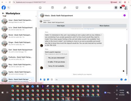The image size is (131, 101).
Task: Open Task View on taskbar
Action: 7,93
